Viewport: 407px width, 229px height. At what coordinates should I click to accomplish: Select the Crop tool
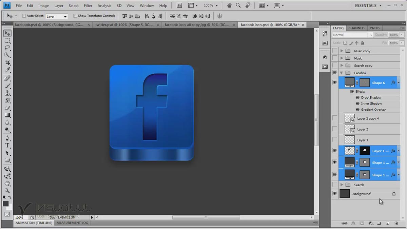[7, 62]
